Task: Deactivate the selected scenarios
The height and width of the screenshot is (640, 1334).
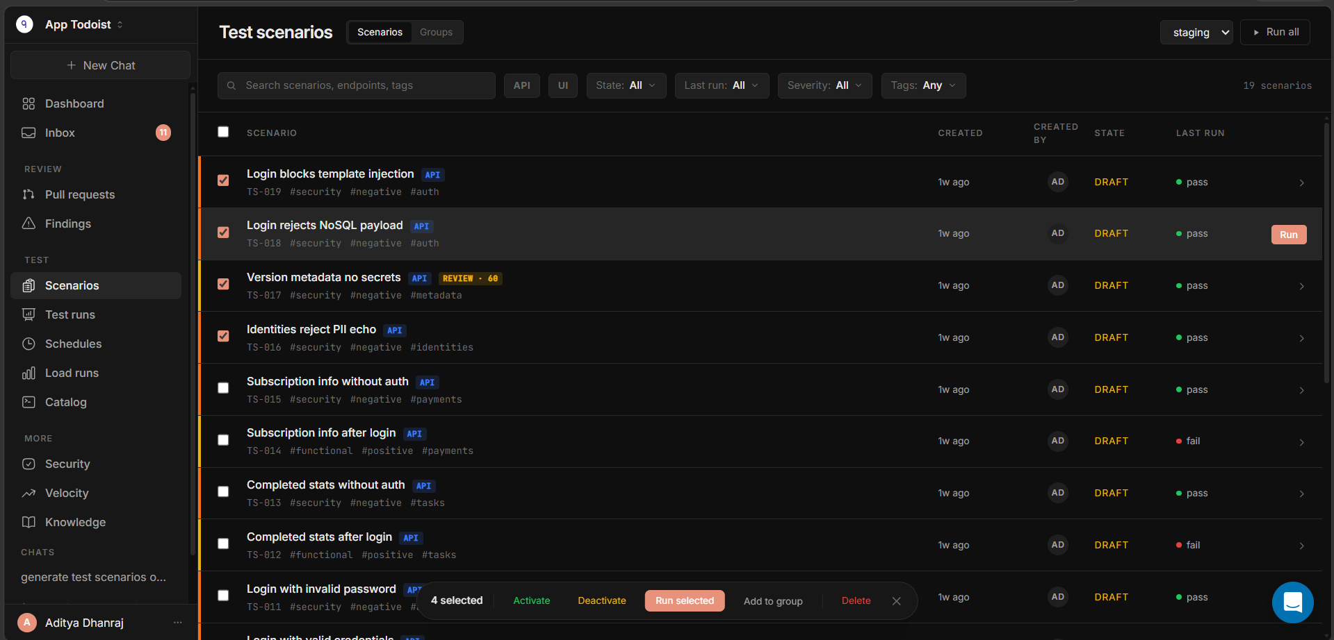Action: 602,601
